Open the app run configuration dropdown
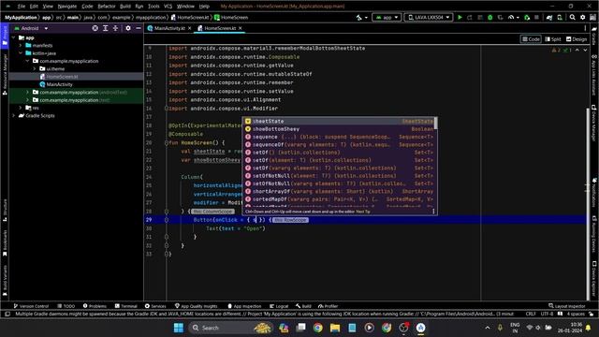Screen dimensions: 599x337 [x=387, y=18]
